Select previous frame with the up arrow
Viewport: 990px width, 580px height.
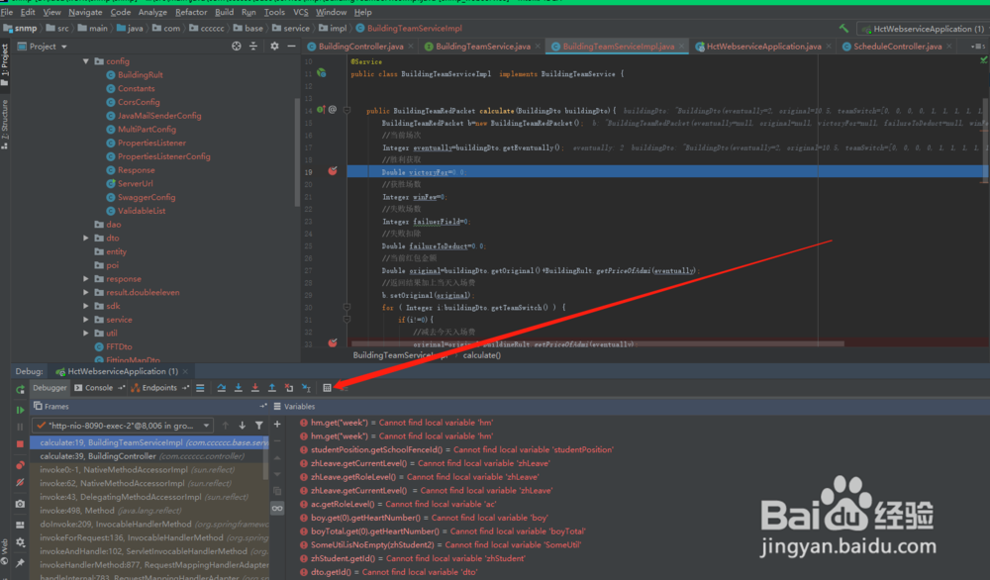[226, 426]
